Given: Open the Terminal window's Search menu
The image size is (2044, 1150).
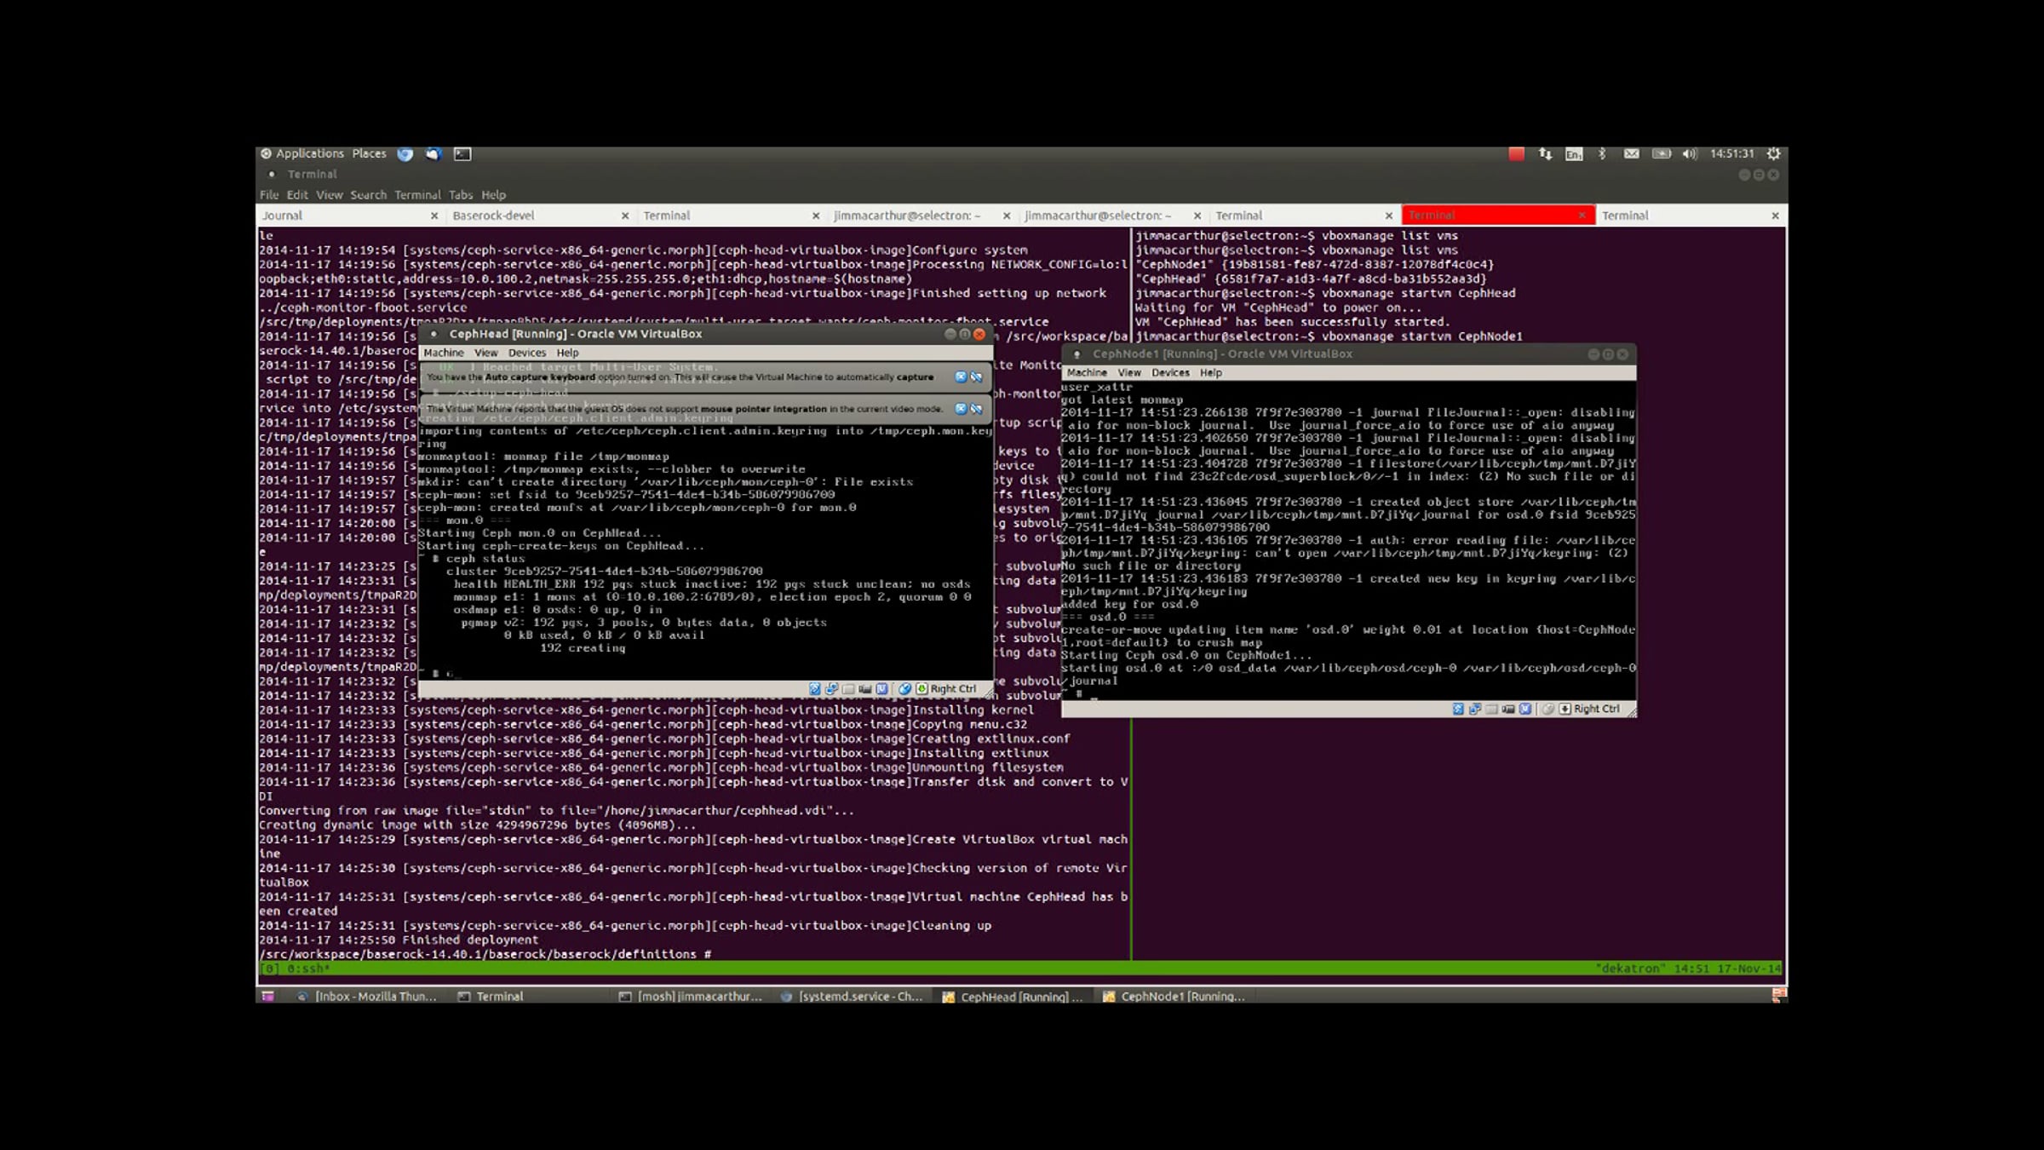Looking at the screenshot, I should pos(368,195).
